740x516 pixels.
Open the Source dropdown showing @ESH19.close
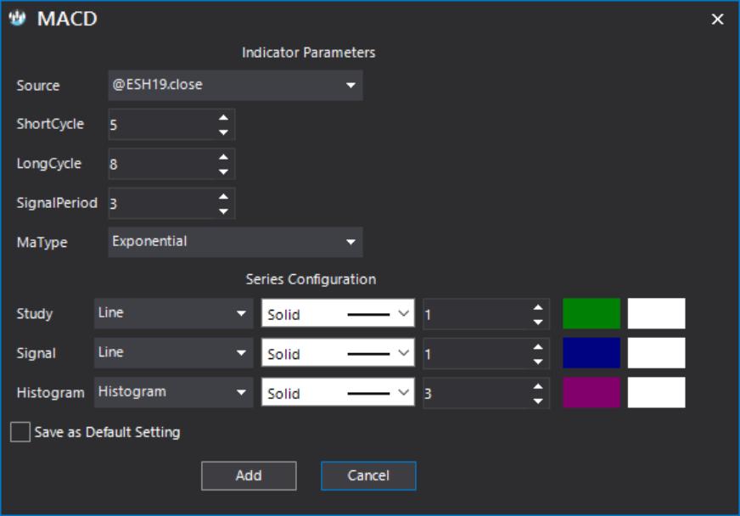click(236, 85)
